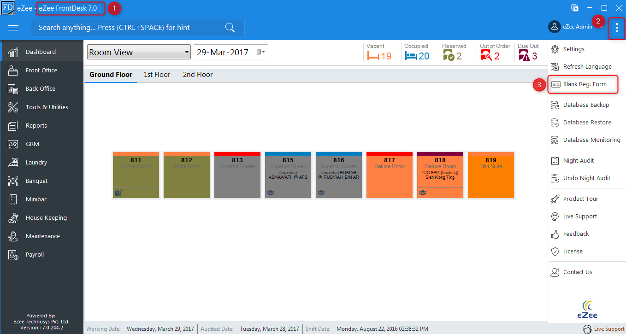Open the Feedback menu item
Viewport: 626px width, 334px height.
[587, 234]
